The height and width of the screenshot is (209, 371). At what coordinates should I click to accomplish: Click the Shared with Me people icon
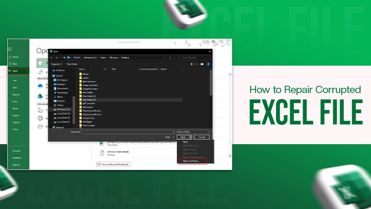coord(41,72)
